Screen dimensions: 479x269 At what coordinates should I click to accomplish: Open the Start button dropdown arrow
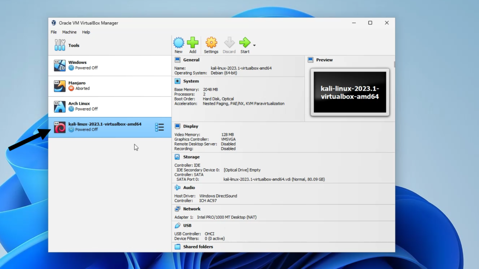tap(254, 45)
